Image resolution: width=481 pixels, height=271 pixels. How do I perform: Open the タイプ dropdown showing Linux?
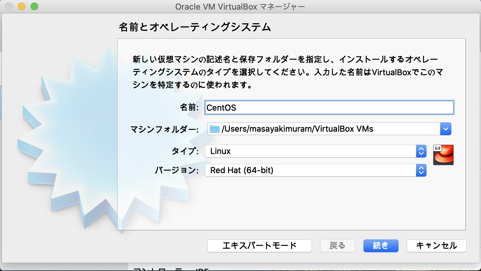click(x=316, y=151)
